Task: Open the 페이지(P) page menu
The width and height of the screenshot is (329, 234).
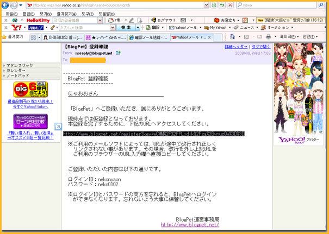Action: click(x=289, y=37)
